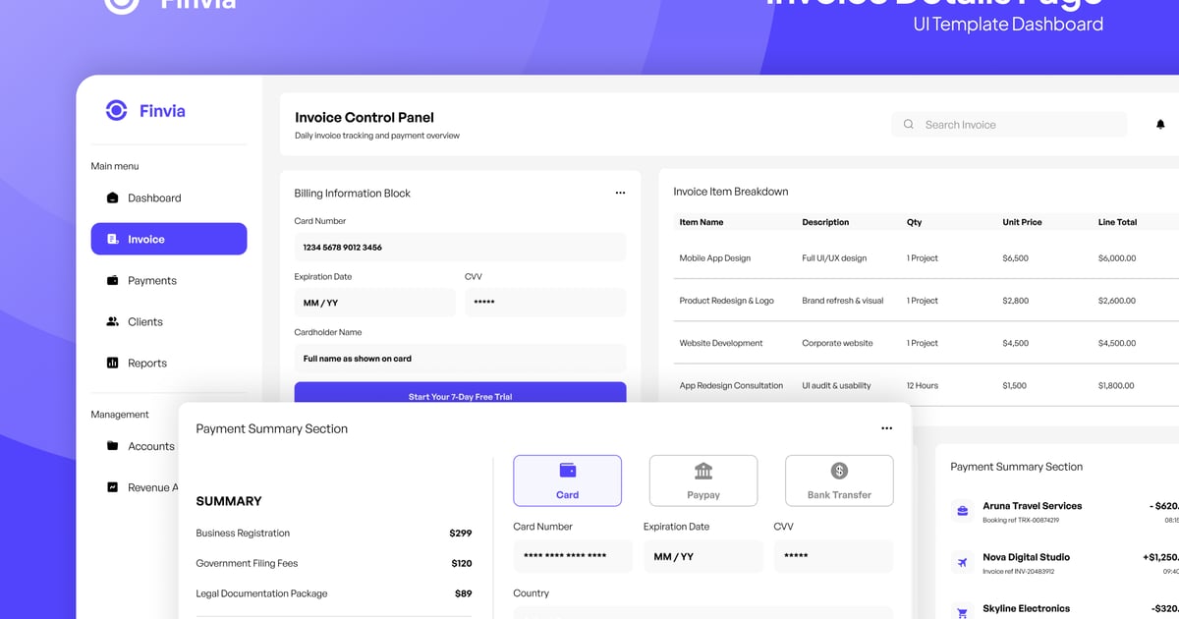Select the Bank Transfer payment method
The width and height of the screenshot is (1179, 619).
[x=838, y=480]
